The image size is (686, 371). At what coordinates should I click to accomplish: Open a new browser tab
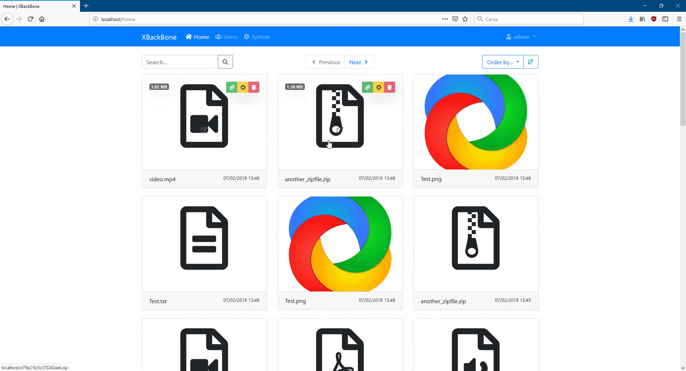[86, 6]
